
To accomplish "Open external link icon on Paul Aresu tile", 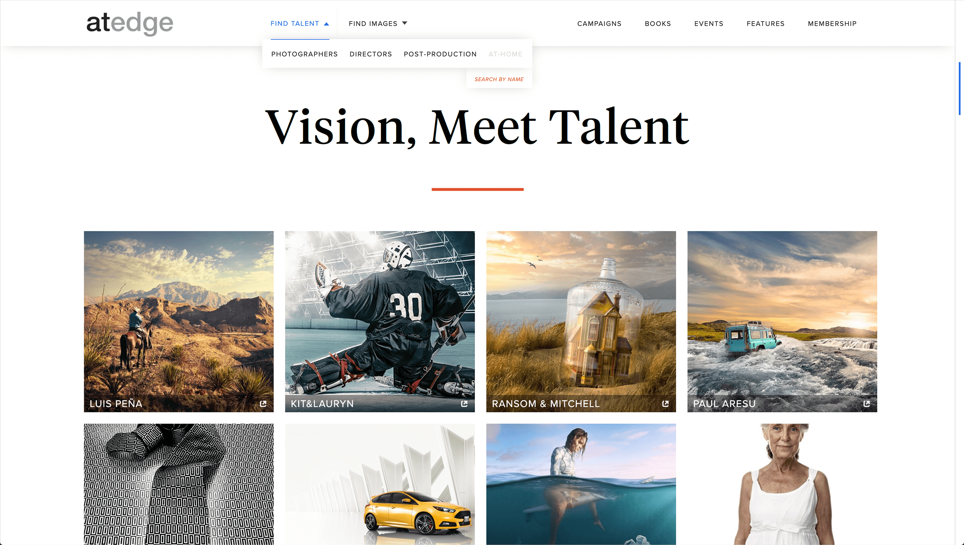I will [x=866, y=403].
